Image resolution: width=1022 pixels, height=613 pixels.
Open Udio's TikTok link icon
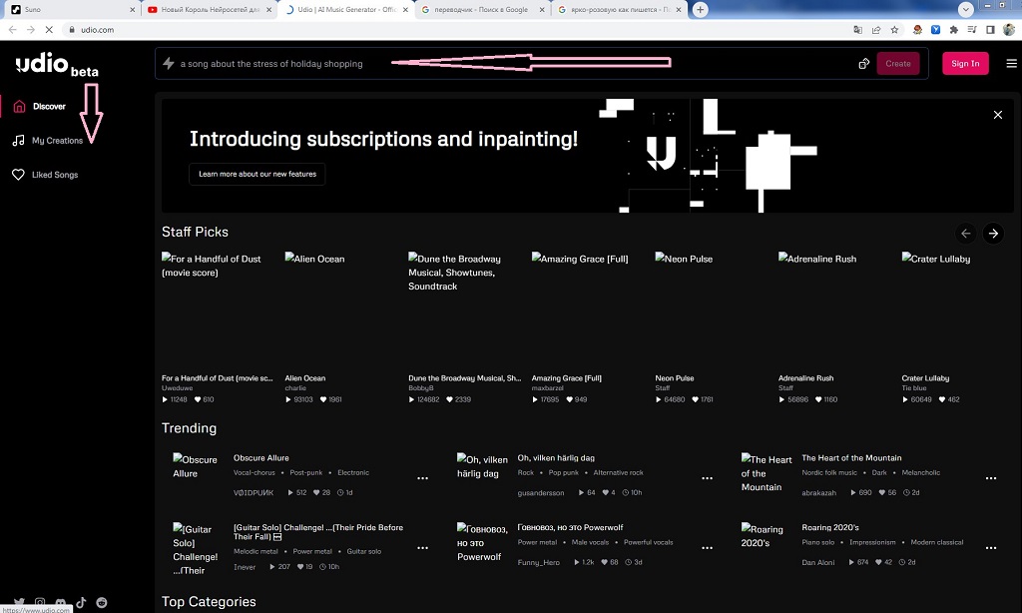pyautogui.click(x=81, y=603)
